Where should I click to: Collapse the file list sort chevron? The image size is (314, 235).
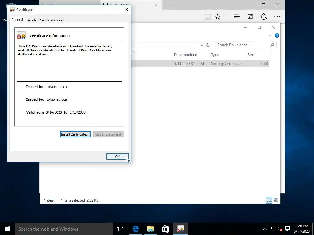point(132,51)
